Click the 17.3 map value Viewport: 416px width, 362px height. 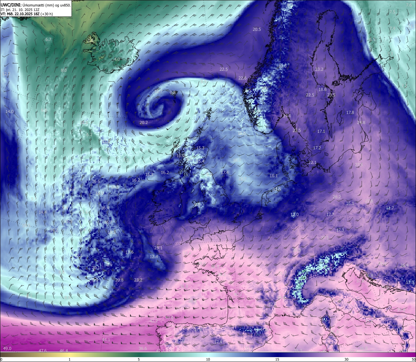340,230
